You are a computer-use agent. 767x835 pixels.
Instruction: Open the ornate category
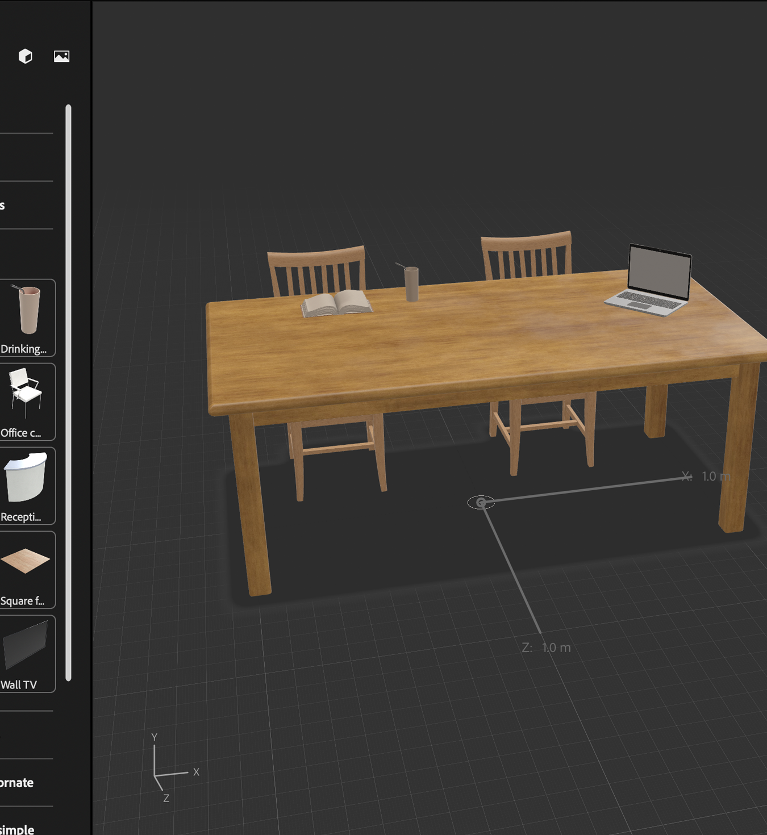coord(17,782)
